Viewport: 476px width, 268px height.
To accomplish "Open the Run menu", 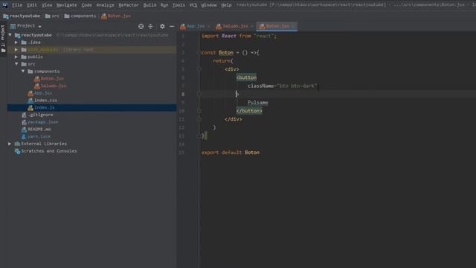I will [x=164, y=5].
